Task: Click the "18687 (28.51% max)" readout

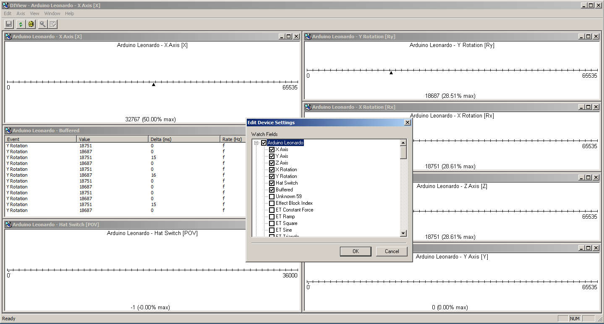Action: pyautogui.click(x=450, y=96)
